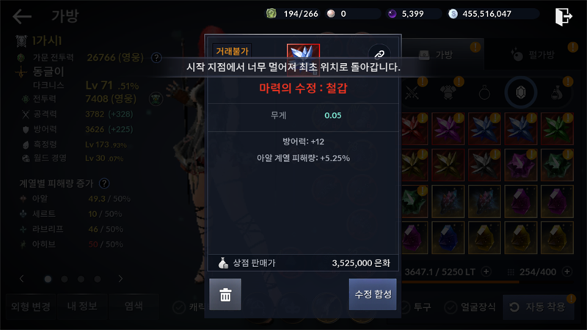The width and height of the screenshot is (587, 330).
Task: Select the weapons crossed swords filter icon
Action: pyautogui.click(x=412, y=92)
